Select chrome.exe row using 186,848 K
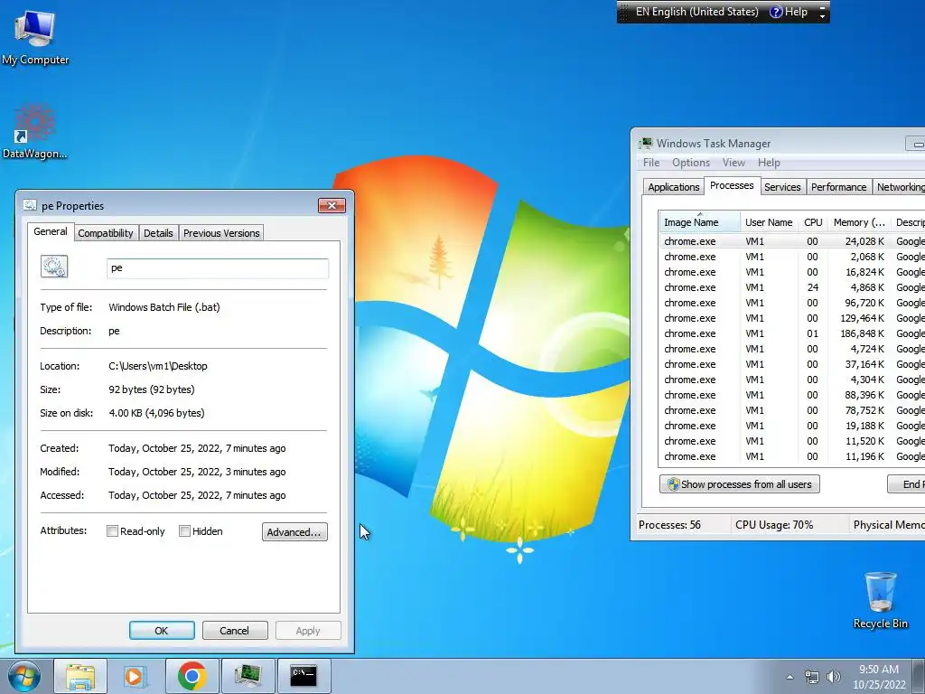This screenshot has height=694, width=925. (x=791, y=333)
